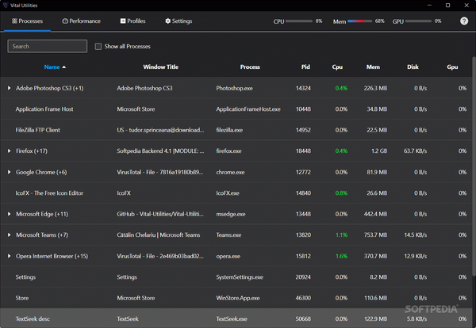Expand the Microsoft Edge process group

(x=10, y=214)
